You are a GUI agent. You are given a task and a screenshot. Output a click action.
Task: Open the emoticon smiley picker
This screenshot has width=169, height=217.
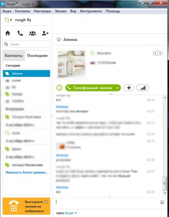click(162, 202)
